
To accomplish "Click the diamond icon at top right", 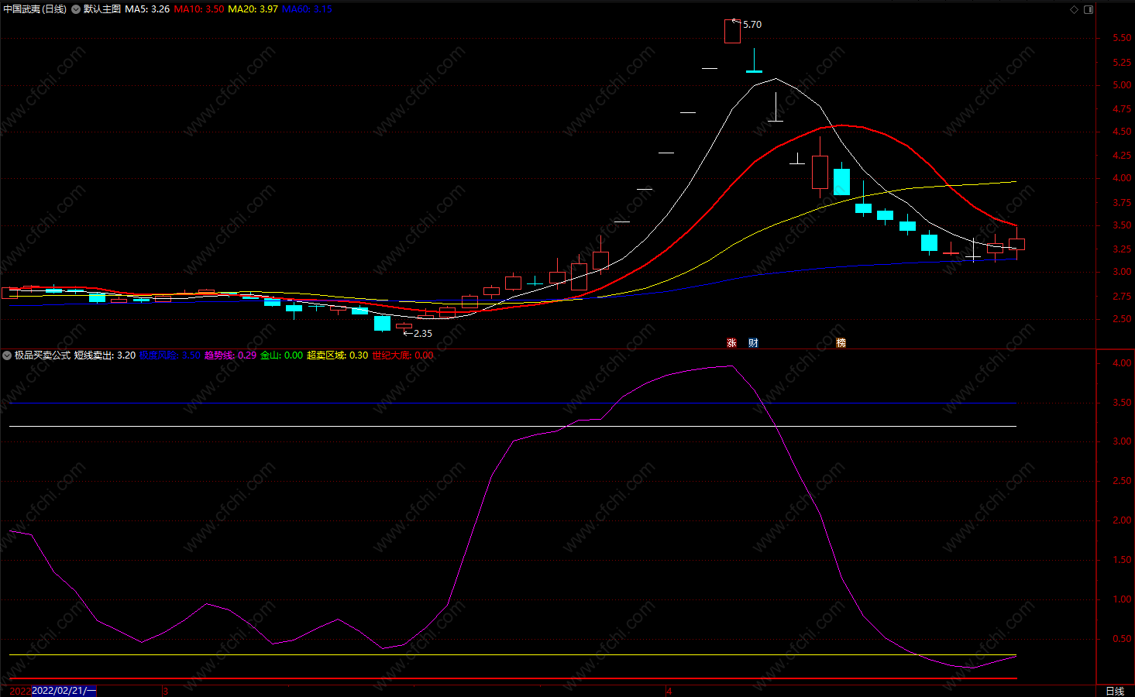I will [x=1074, y=9].
